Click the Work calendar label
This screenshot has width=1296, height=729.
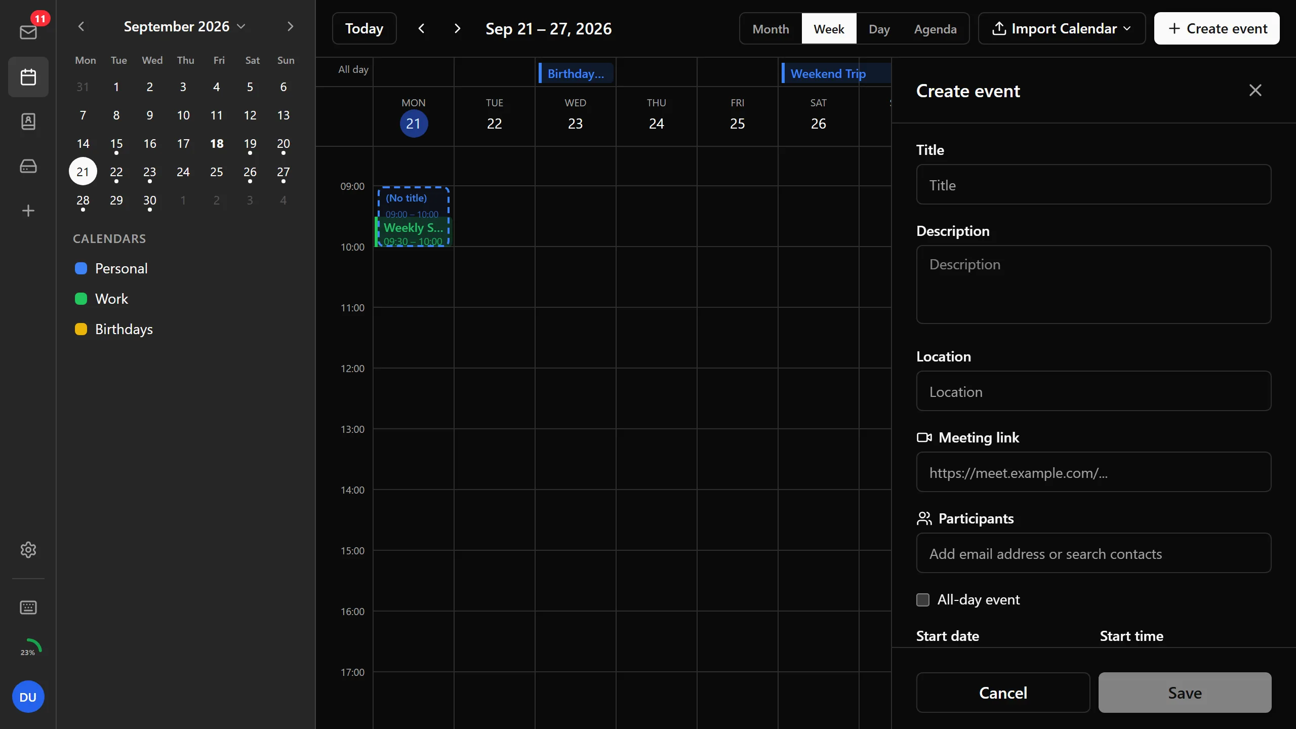coord(112,299)
